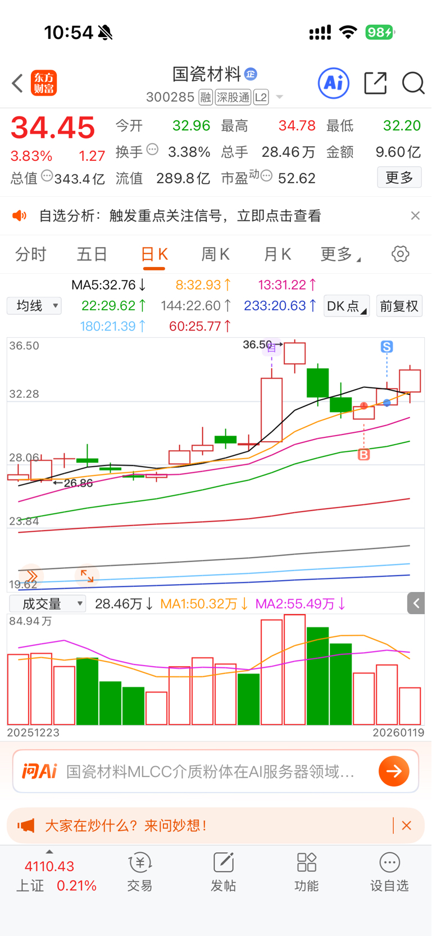Tap the L2 level tag
This screenshot has height=936, width=432.
[x=261, y=98]
